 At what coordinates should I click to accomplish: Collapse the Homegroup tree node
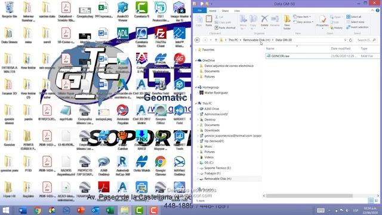tap(196, 87)
